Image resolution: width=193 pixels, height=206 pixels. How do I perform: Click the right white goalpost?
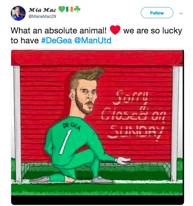(x=175, y=122)
